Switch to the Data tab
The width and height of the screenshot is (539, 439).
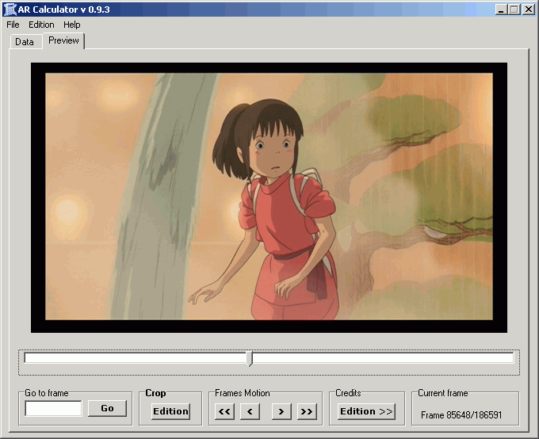pyautogui.click(x=25, y=42)
